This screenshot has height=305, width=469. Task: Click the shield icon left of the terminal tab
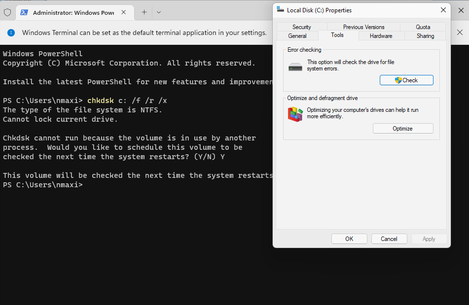[x=7, y=12]
